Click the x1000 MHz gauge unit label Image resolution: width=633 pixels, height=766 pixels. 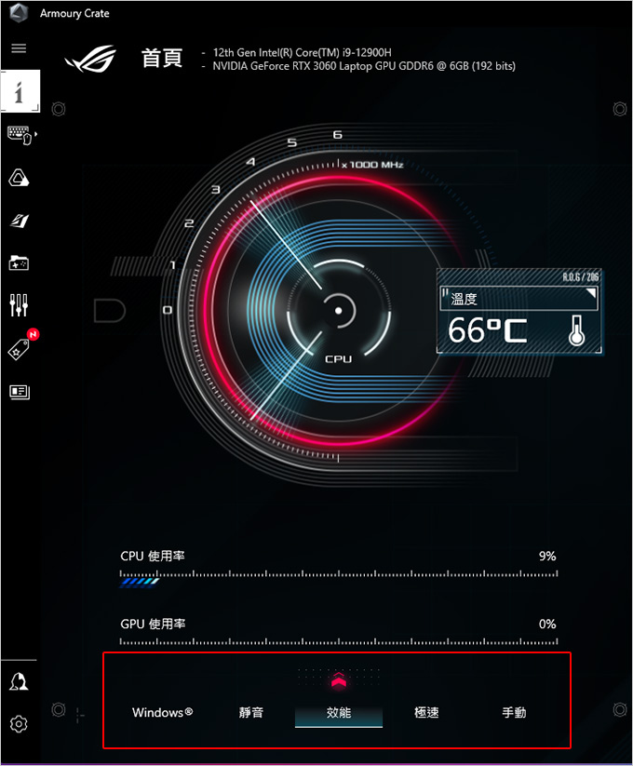(x=372, y=165)
